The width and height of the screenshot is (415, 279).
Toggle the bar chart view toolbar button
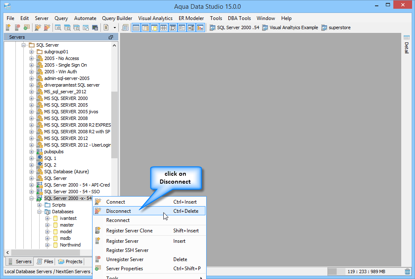pyautogui.click(x=200, y=27)
